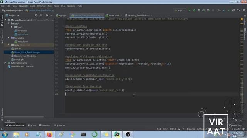Image resolution: width=247 pixels, height=138 pixels.
Task: Open the VCS menu
Action: tap(63, 6)
